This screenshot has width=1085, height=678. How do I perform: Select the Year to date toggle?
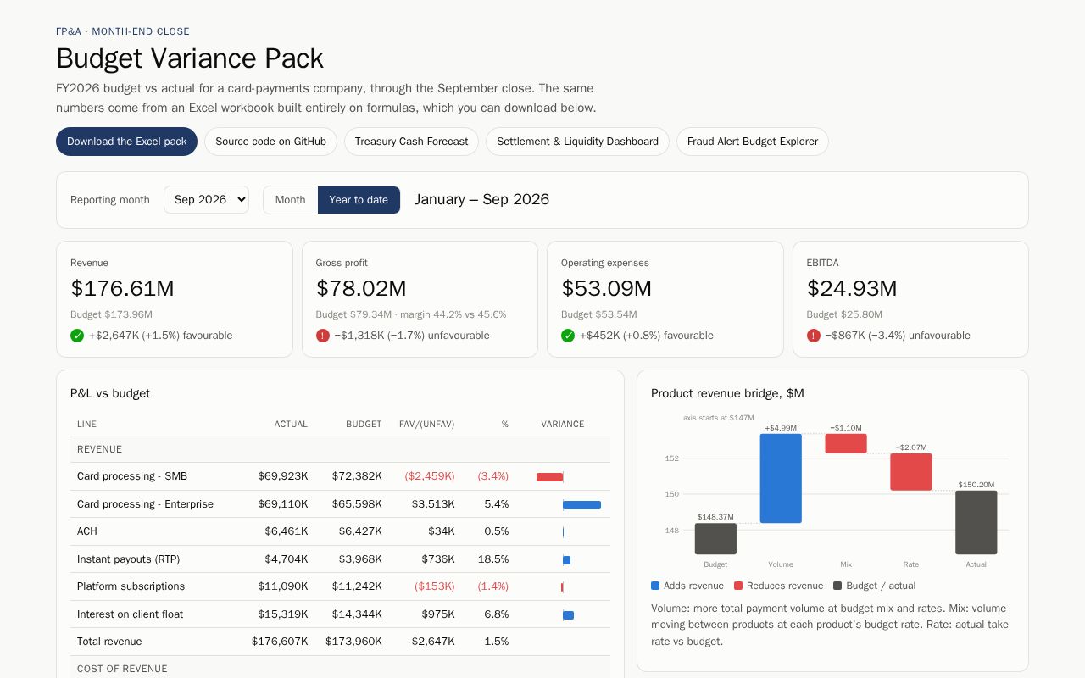click(x=359, y=200)
